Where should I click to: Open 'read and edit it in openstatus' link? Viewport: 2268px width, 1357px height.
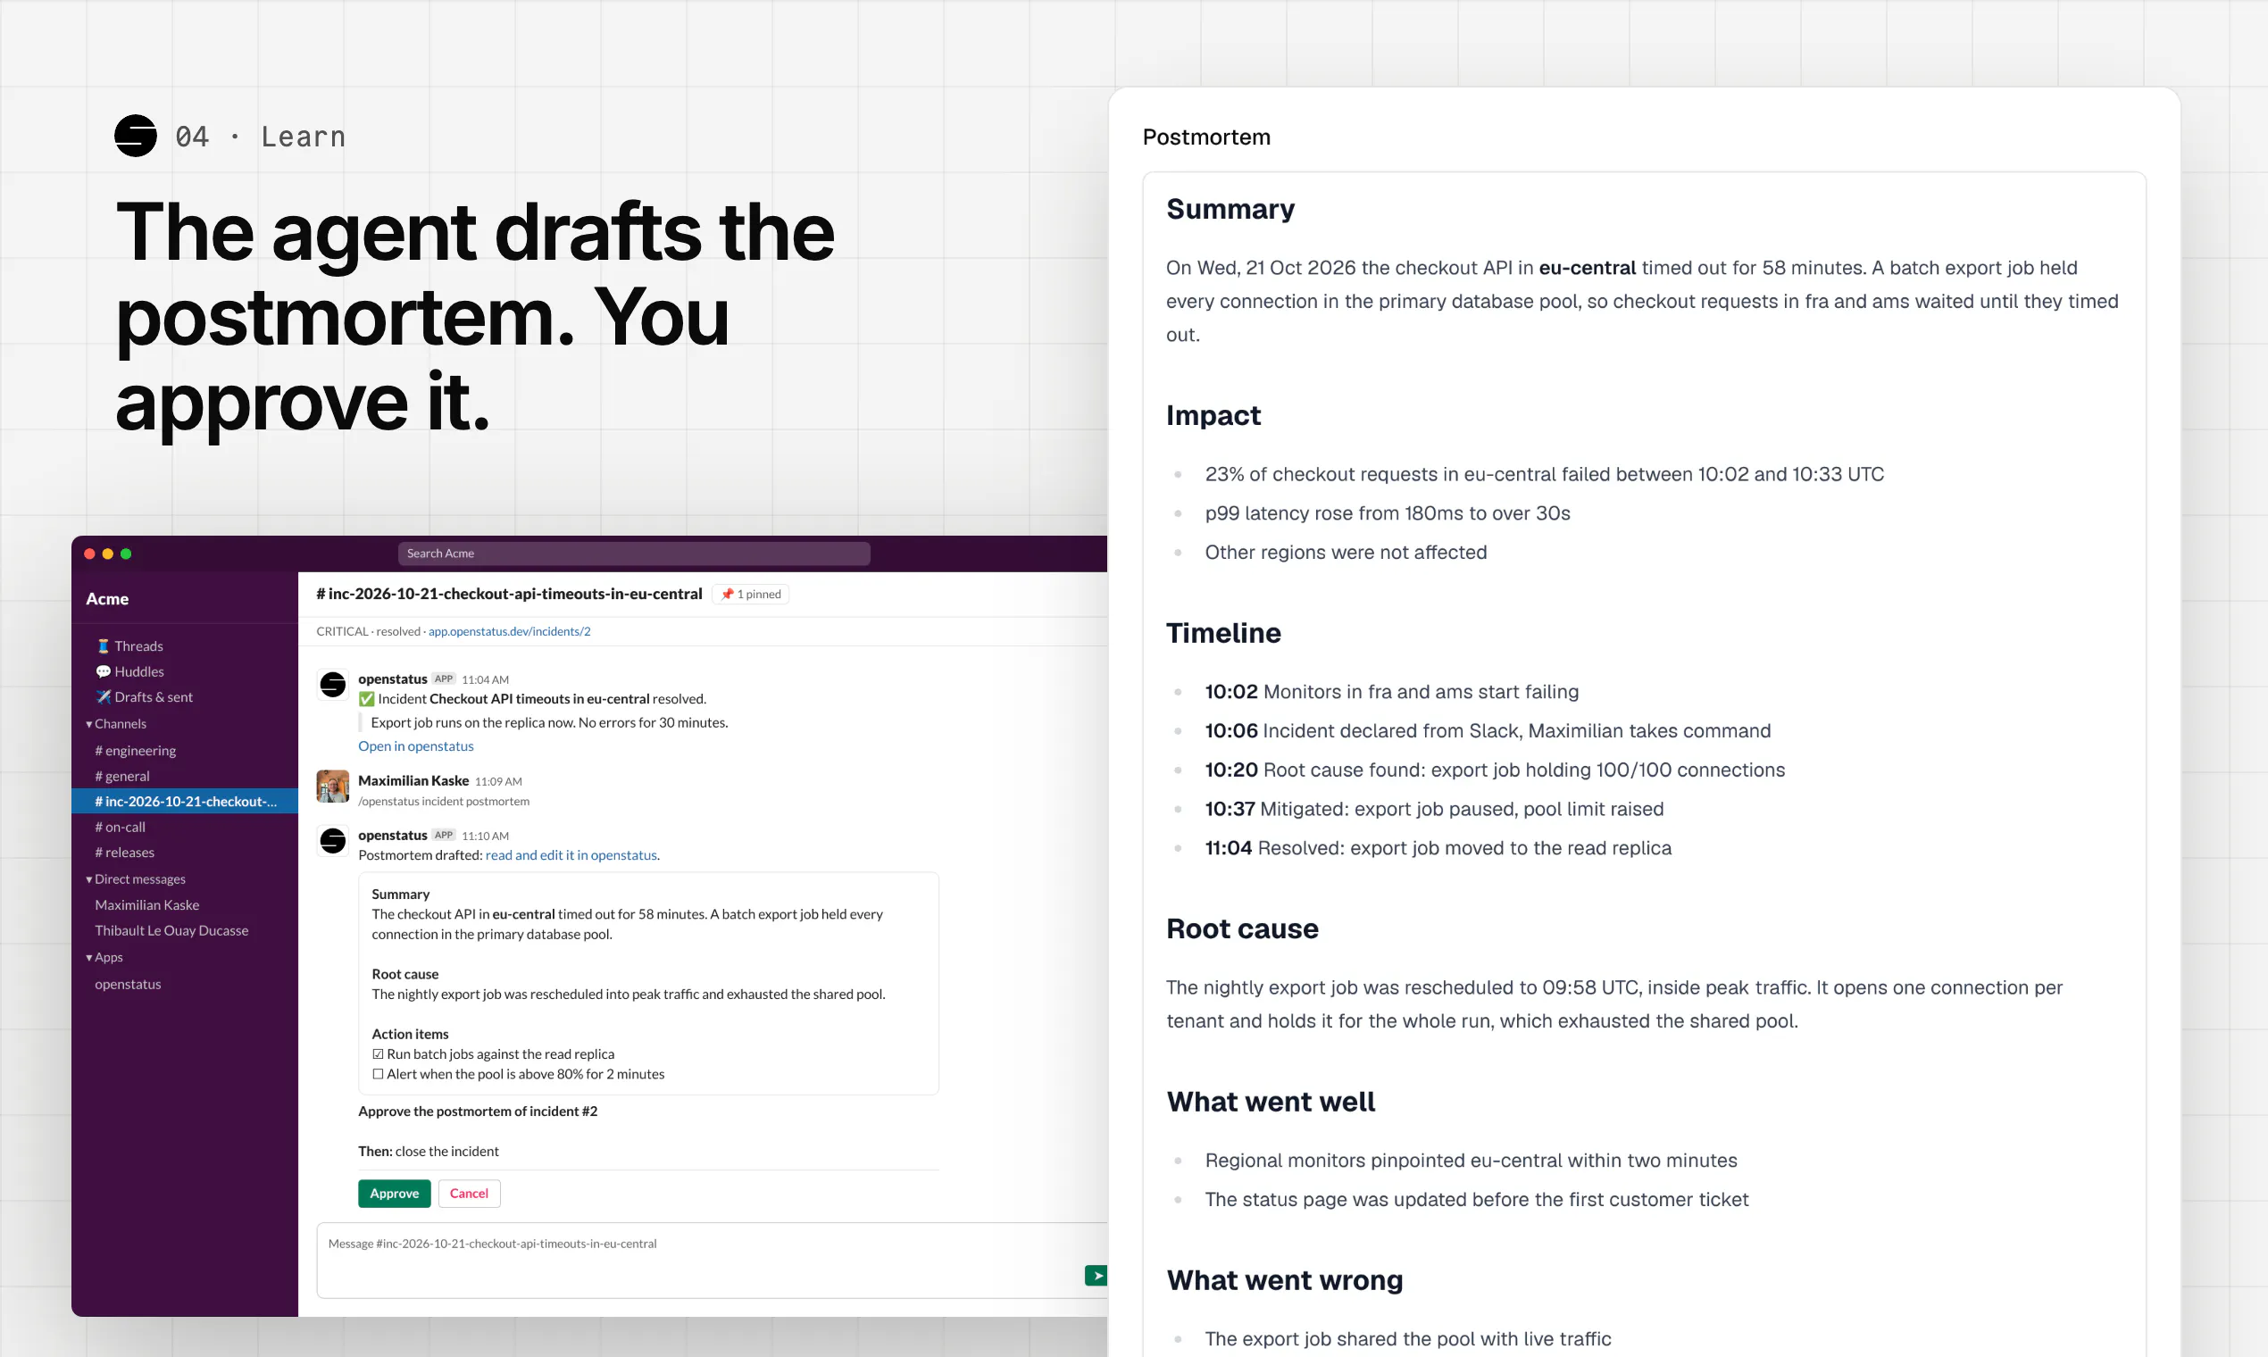(571, 856)
